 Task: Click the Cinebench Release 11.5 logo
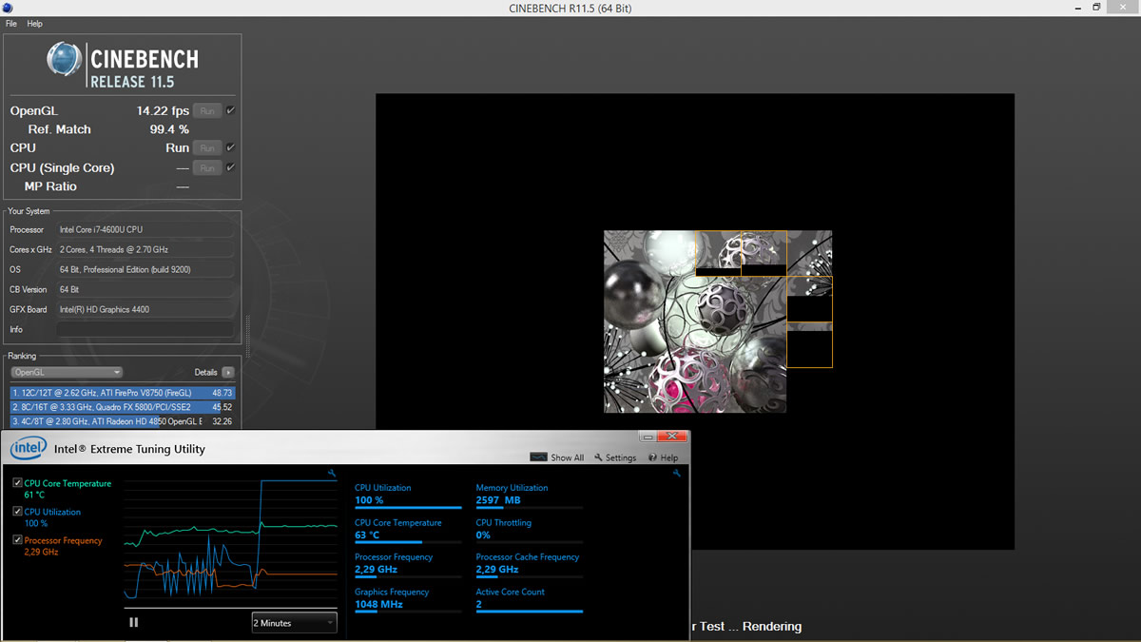point(123,65)
